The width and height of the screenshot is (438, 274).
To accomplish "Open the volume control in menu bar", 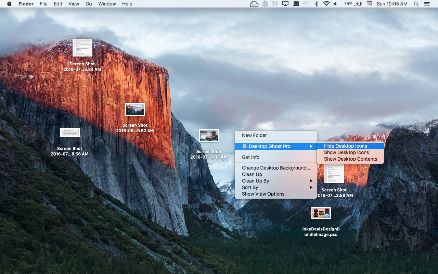I will 335,4.
